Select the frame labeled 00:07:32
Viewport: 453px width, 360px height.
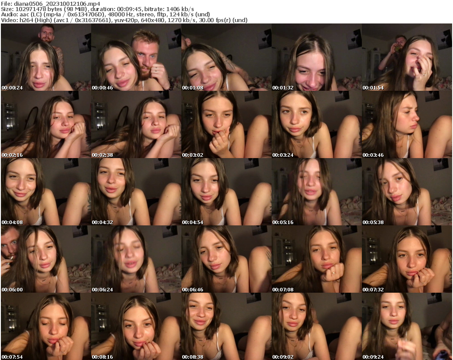point(407,259)
